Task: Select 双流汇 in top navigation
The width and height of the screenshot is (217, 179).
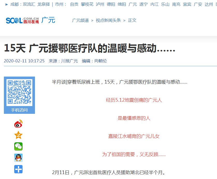Action: pos(29,4)
